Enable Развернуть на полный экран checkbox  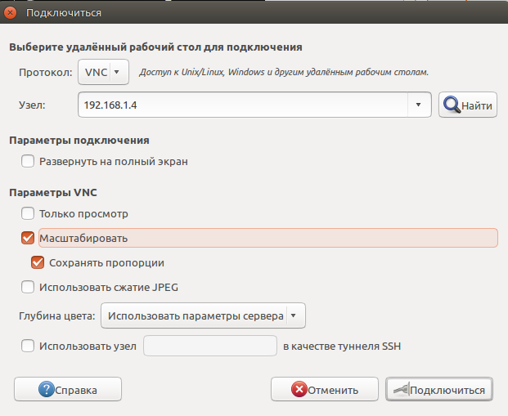tap(29, 162)
